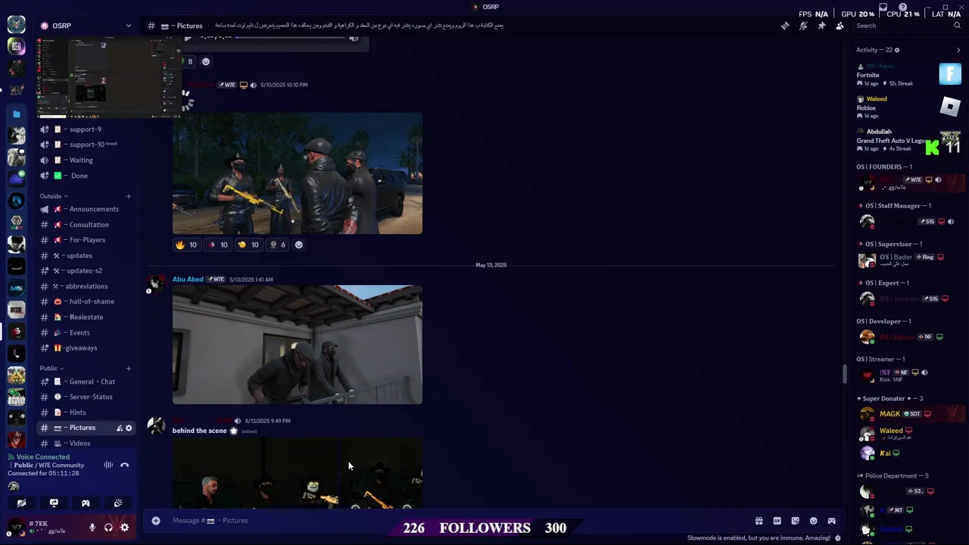
Task: Start an activity controller button
Action: (86, 503)
